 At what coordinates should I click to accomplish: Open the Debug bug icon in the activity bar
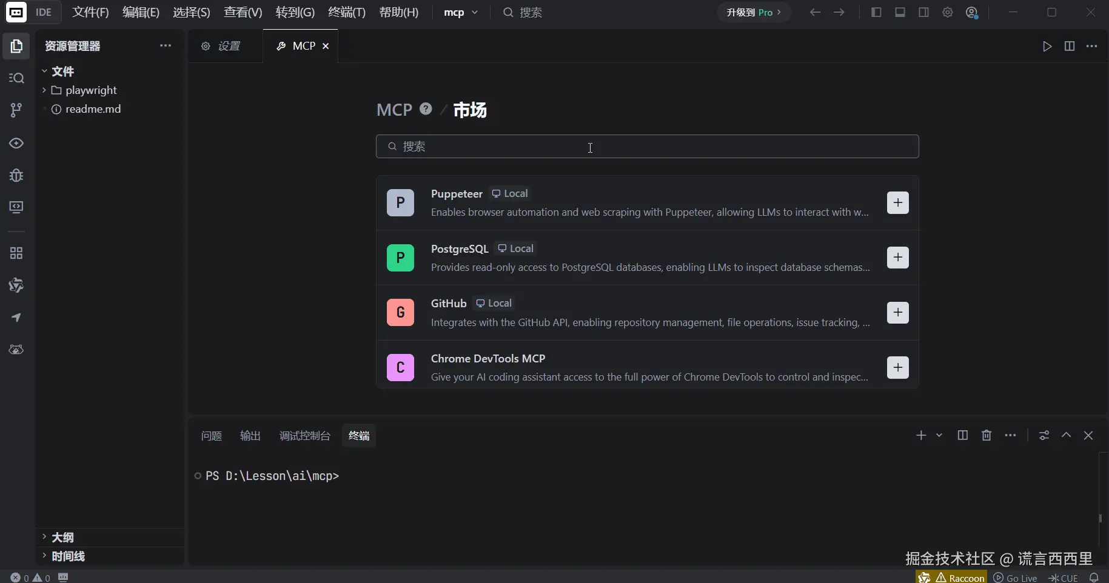pos(16,175)
